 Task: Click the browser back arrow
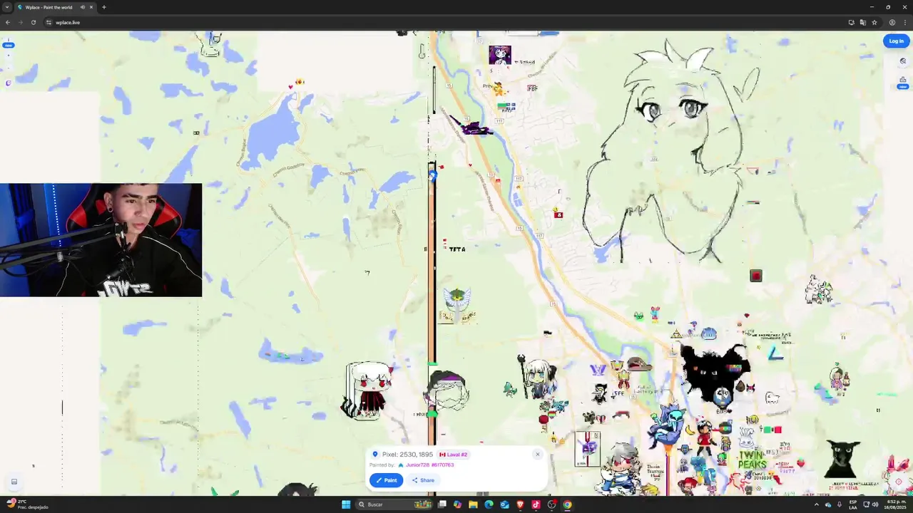click(8, 22)
